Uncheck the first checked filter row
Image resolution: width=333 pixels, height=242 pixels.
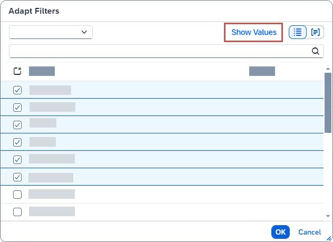(17, 90)
